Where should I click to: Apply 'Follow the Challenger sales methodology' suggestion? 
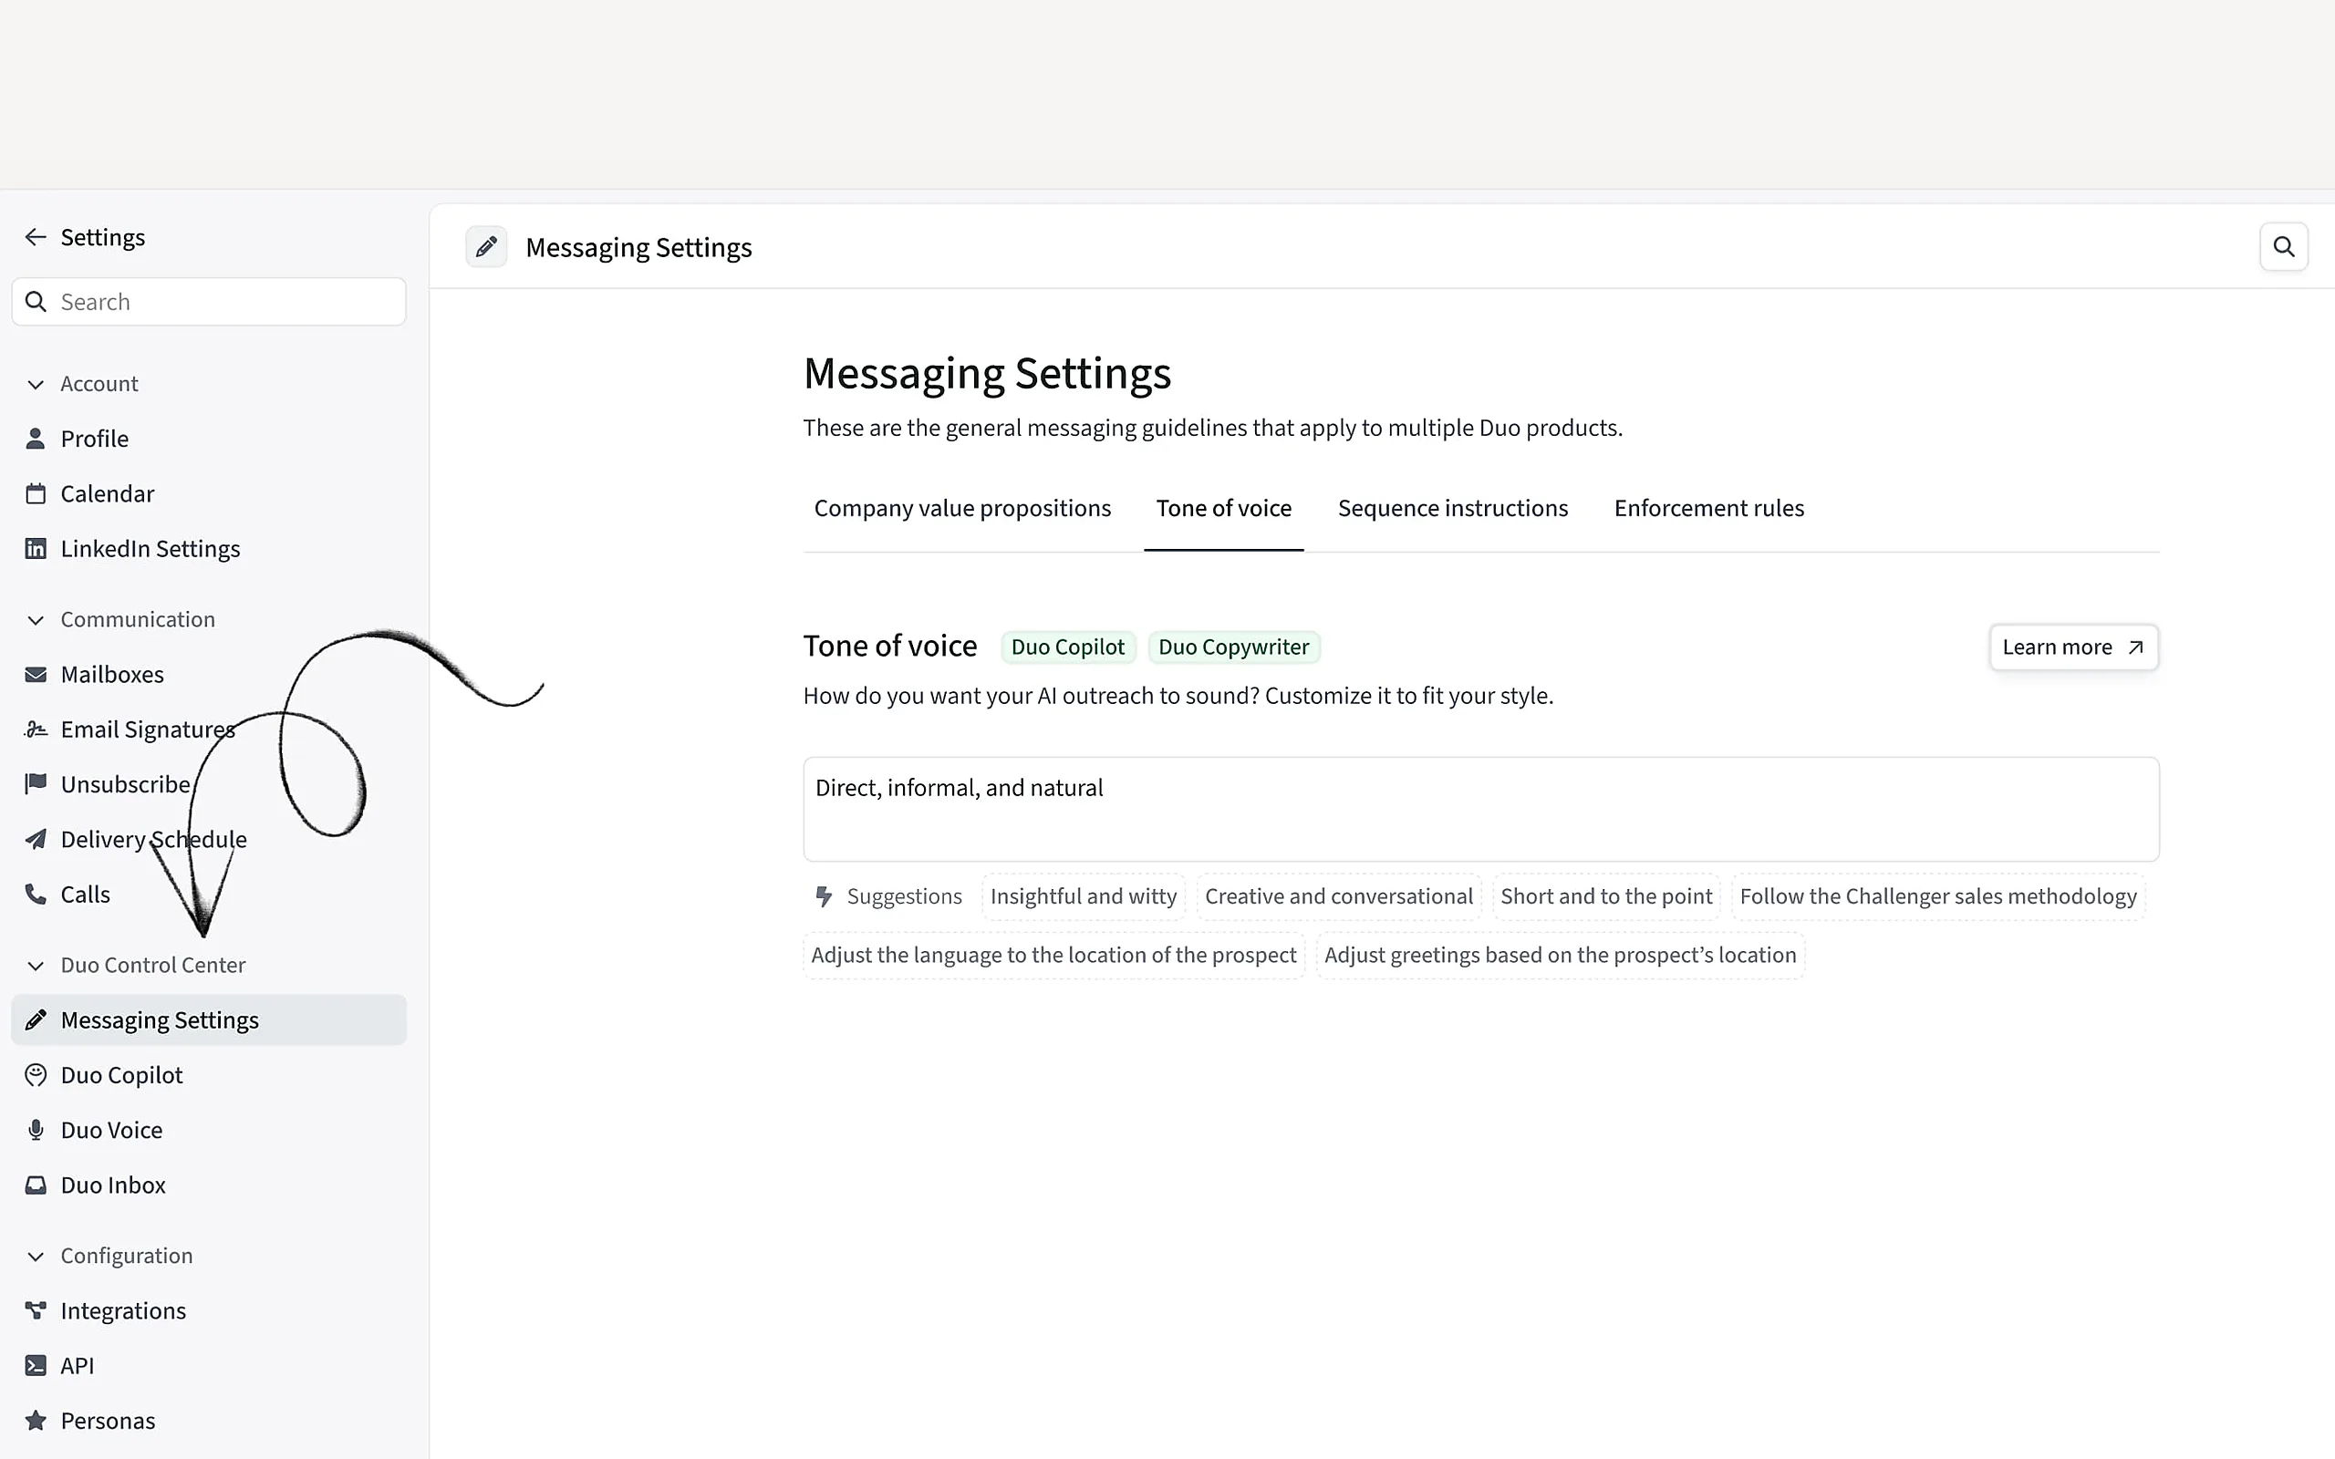1938,896
